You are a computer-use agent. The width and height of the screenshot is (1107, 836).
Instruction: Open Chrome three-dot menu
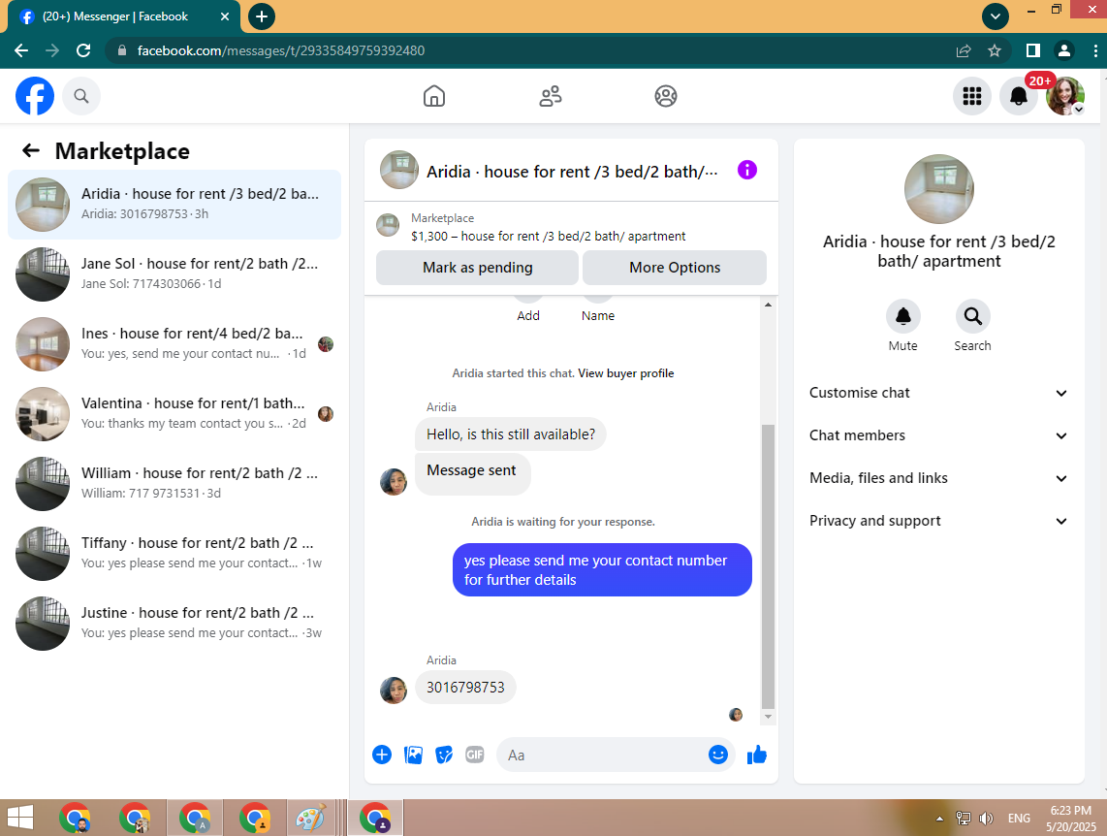(x=1095, y=50)
